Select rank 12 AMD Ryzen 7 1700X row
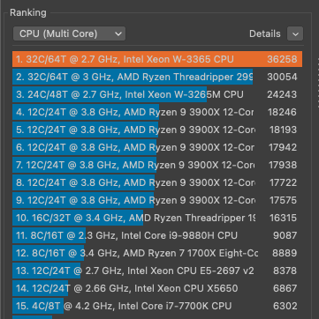This screenshot has width=319, height=319. (x=157, y=253)
